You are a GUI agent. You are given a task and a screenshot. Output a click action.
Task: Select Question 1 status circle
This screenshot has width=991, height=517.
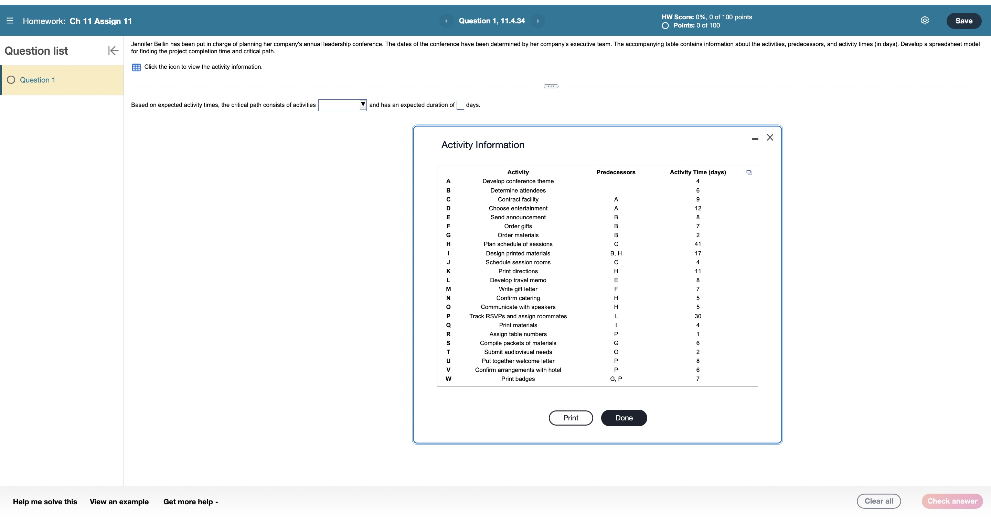click(11, 80)
